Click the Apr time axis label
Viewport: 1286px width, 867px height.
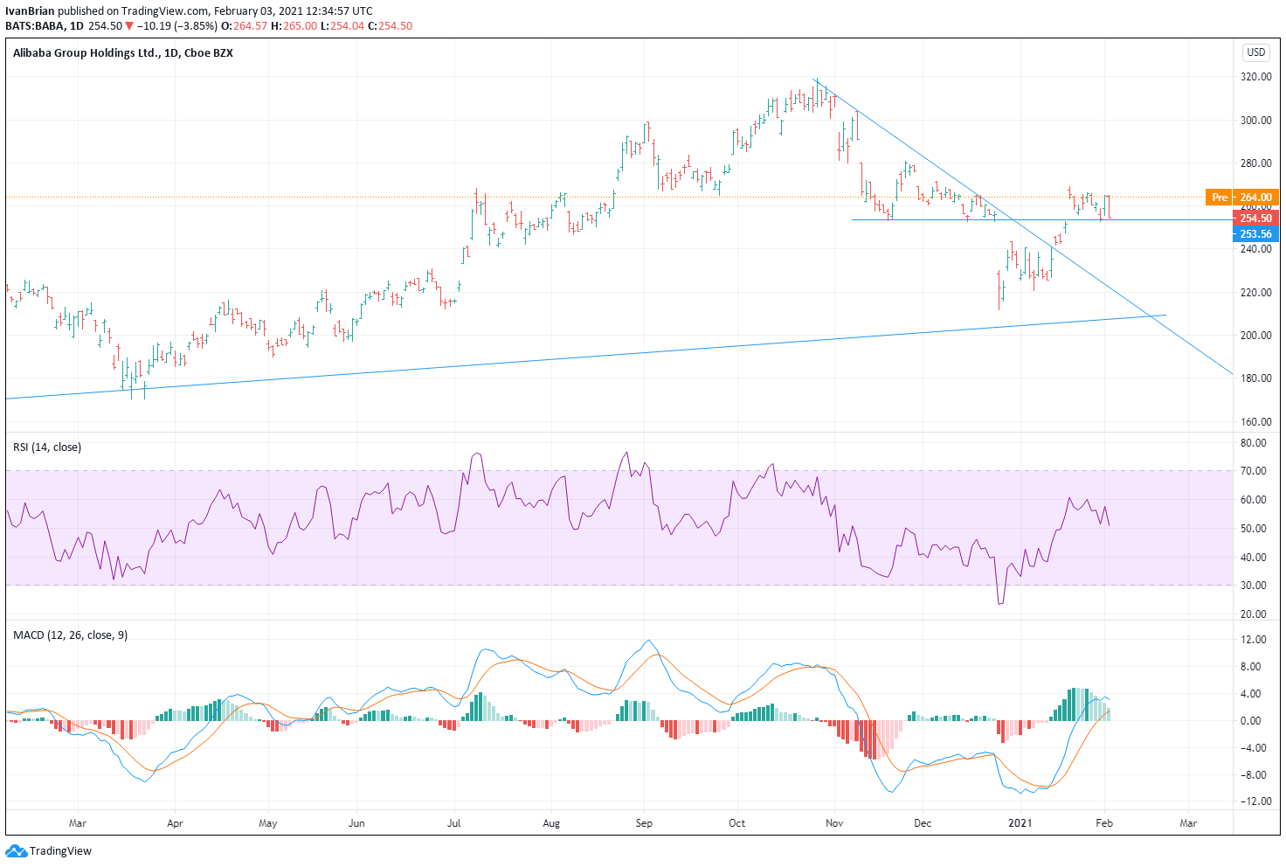point(175,823)
